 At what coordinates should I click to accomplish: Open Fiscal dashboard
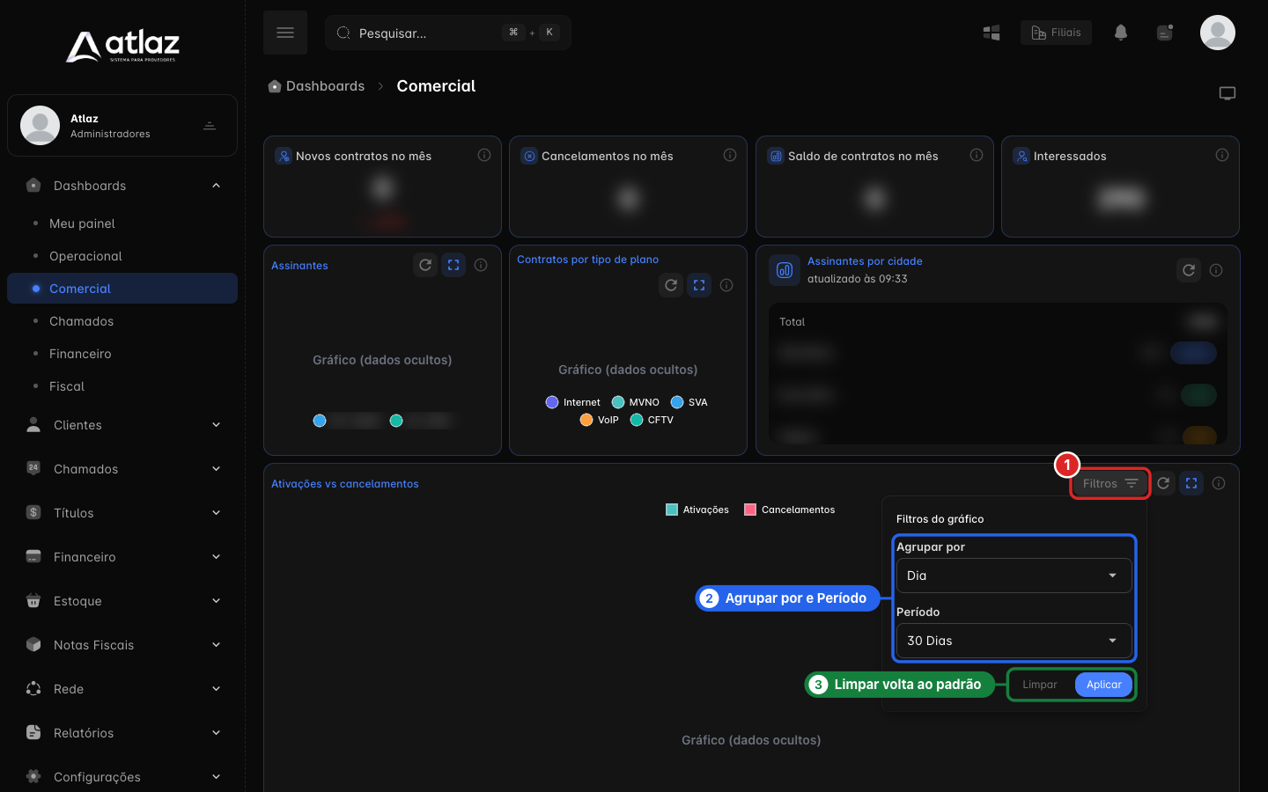pyautogui.click(x=67, y=386)
